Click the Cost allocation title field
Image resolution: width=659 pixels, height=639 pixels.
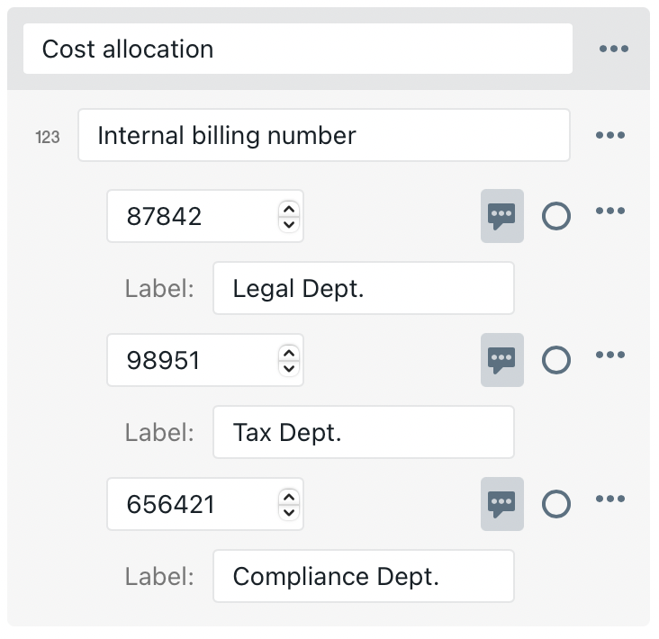(x=297, y=49)
